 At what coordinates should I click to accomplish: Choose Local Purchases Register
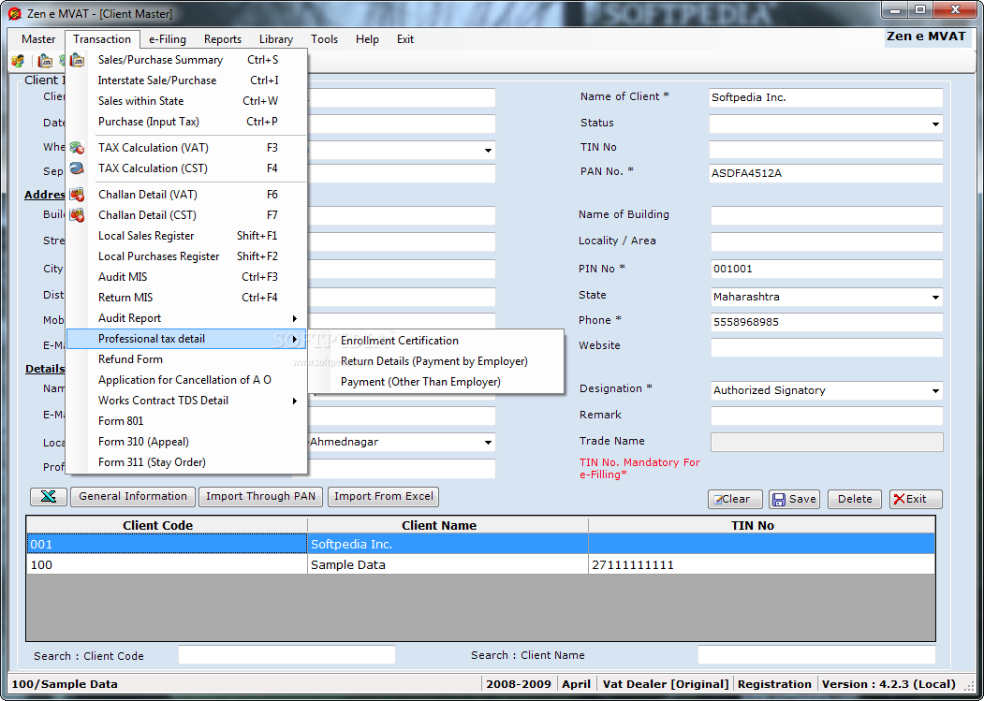point(186,256)
